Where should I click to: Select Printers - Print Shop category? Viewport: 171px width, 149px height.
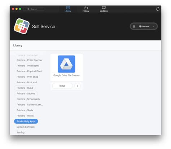coord(27,77)
